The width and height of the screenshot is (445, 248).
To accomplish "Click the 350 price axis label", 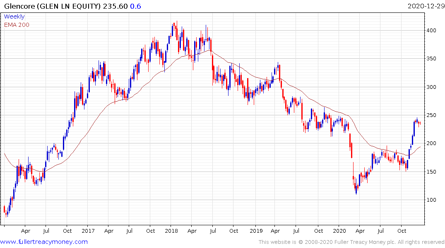I will tap(431, 59).
